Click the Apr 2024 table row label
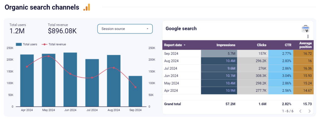 click(171, 90)
